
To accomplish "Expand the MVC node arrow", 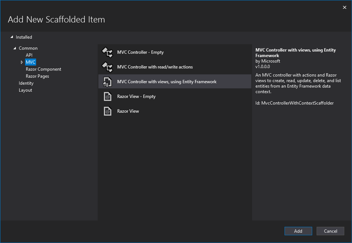I will pos(22,62).
